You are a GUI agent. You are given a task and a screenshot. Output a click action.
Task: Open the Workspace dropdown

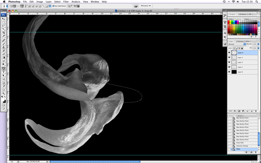coord(146,6)
